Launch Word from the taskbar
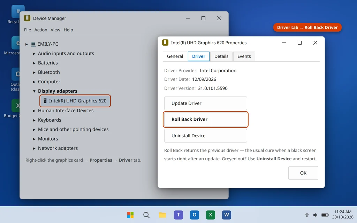 point(227,215)
